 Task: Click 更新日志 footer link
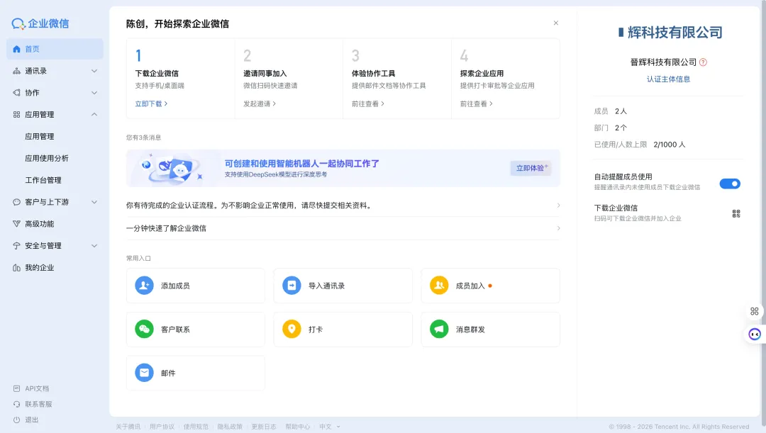pos(264,427)
